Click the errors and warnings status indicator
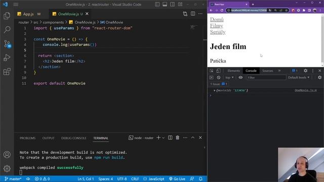The height and width of the screenshot is (182, 324). click(42, 179)
